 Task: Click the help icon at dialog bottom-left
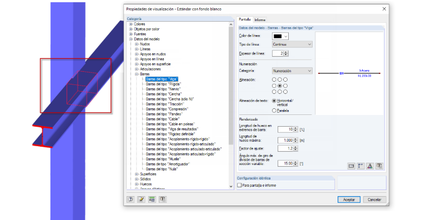pyautogui.click(x=130, y=199)
